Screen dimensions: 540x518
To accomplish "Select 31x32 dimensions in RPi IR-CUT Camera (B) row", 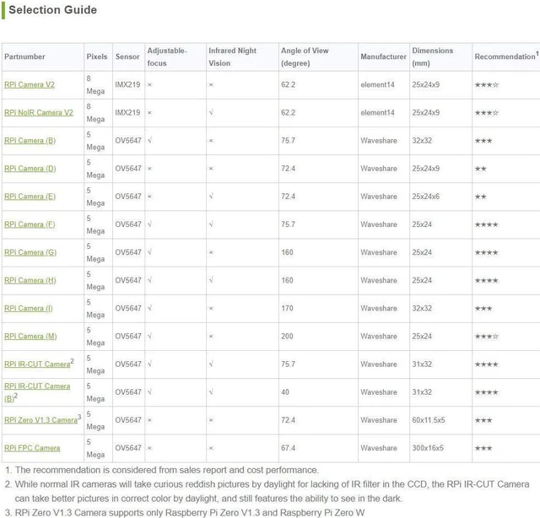I will [422, 392].
